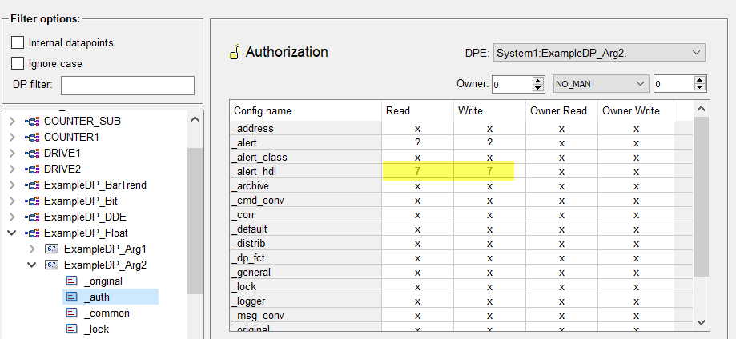Click the _alert_hdl Read cell value
The width and height of the screenshot is (736, 339).
tap(417, 171)
